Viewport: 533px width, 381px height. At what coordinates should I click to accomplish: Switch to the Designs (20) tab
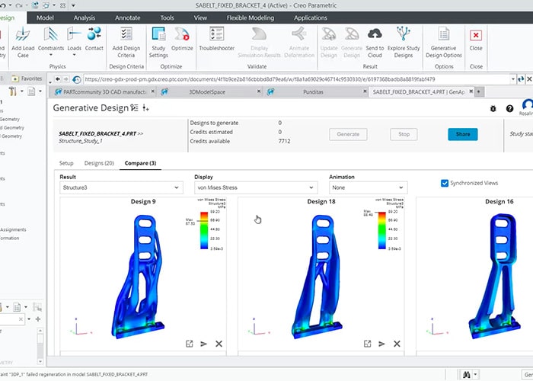[x=99, y=163]
